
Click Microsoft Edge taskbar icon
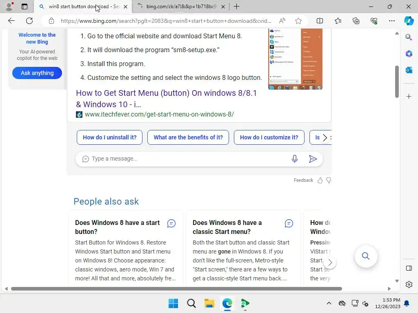[227, 303]
